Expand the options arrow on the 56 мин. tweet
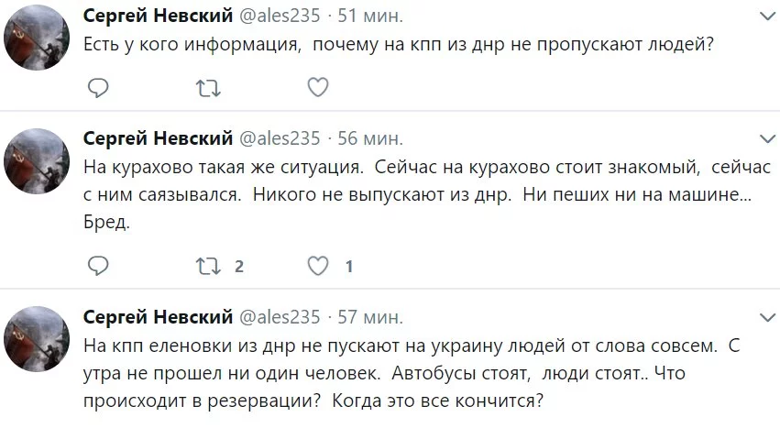This screenshot has height=428, width=780. click(x=767, y=138)
